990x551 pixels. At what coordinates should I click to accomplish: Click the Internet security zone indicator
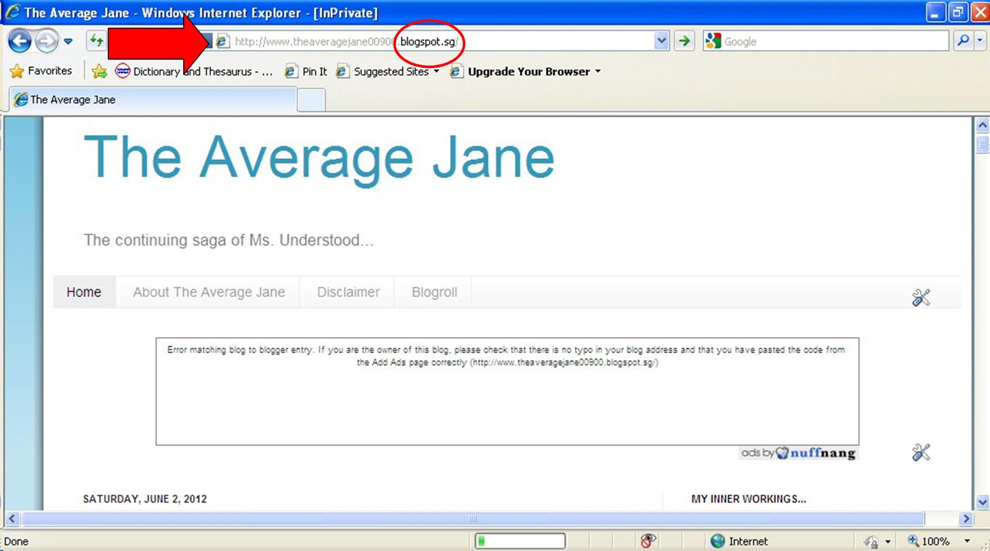739,541
